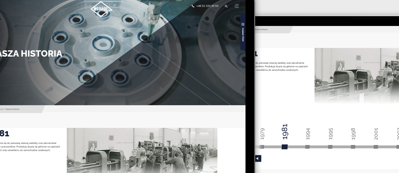
Task: Open the search magnifier icon
Action: (226, 6)
